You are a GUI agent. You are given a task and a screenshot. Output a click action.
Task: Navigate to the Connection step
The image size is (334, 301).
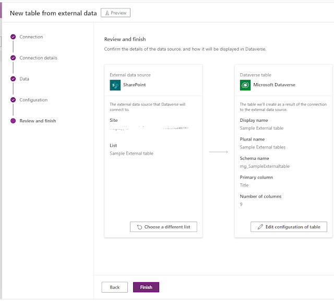(x=31, y=37)
